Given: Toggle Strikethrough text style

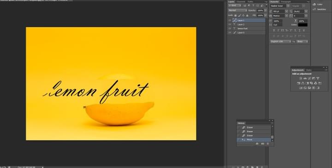Looking at the screenshot, I should tap(304, 31).
